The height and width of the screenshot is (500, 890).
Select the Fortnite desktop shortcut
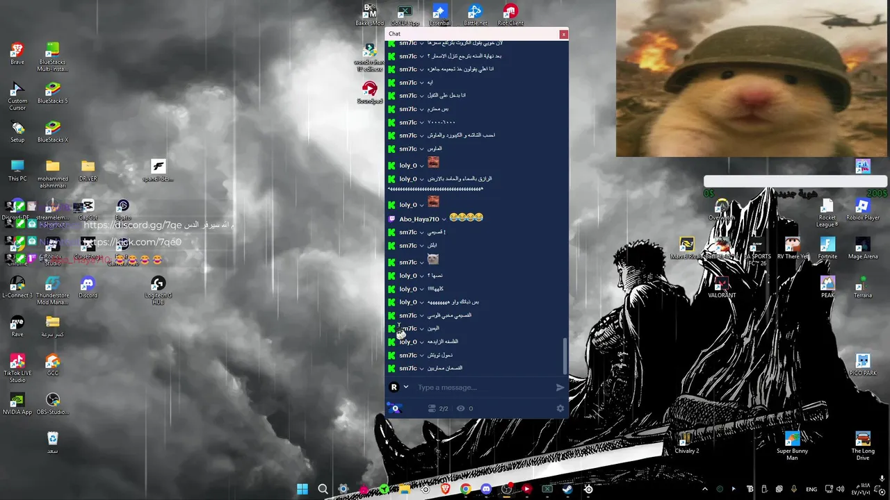point(827,248)
